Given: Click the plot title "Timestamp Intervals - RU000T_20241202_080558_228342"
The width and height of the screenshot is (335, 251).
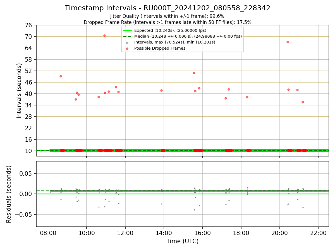Looking at the screenshot, I should [x=167, y=8].
